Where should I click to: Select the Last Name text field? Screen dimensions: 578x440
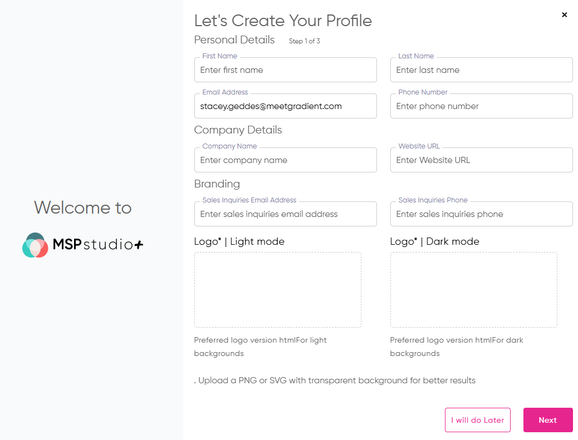(x=481, y=70)
